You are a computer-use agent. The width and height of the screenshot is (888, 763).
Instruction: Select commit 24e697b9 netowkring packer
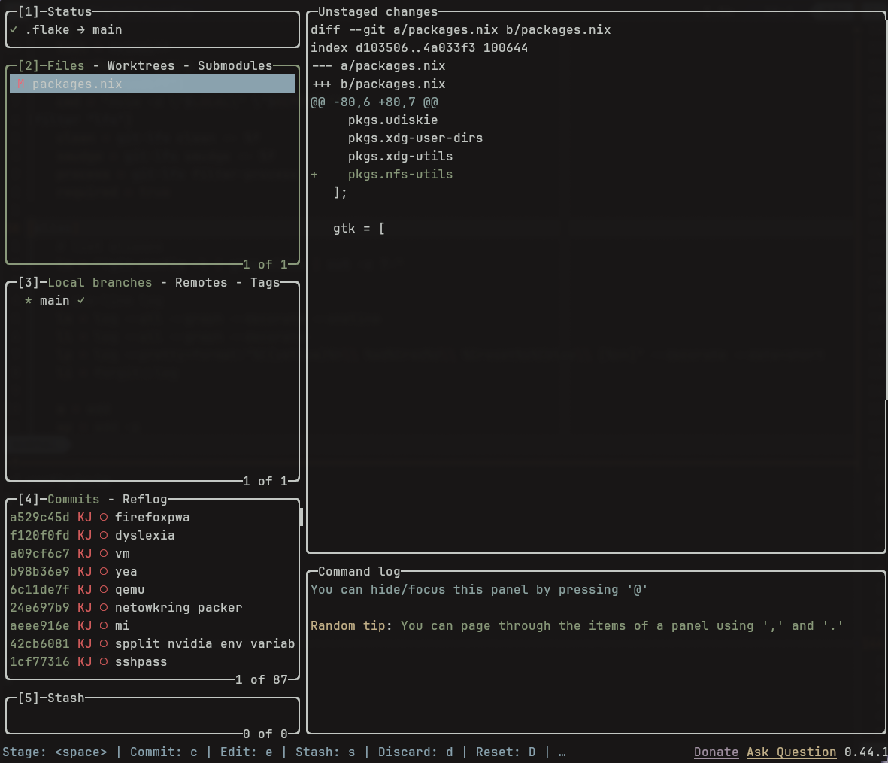pyautogui.click(x=153, y=608)
